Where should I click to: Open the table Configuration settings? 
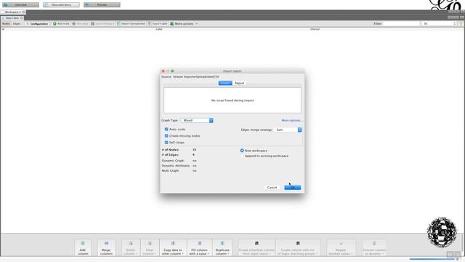[x=37, y=24]
